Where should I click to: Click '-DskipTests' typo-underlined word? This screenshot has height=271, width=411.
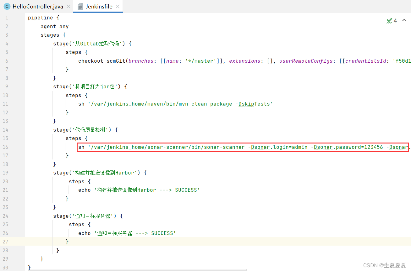point(252,104)
